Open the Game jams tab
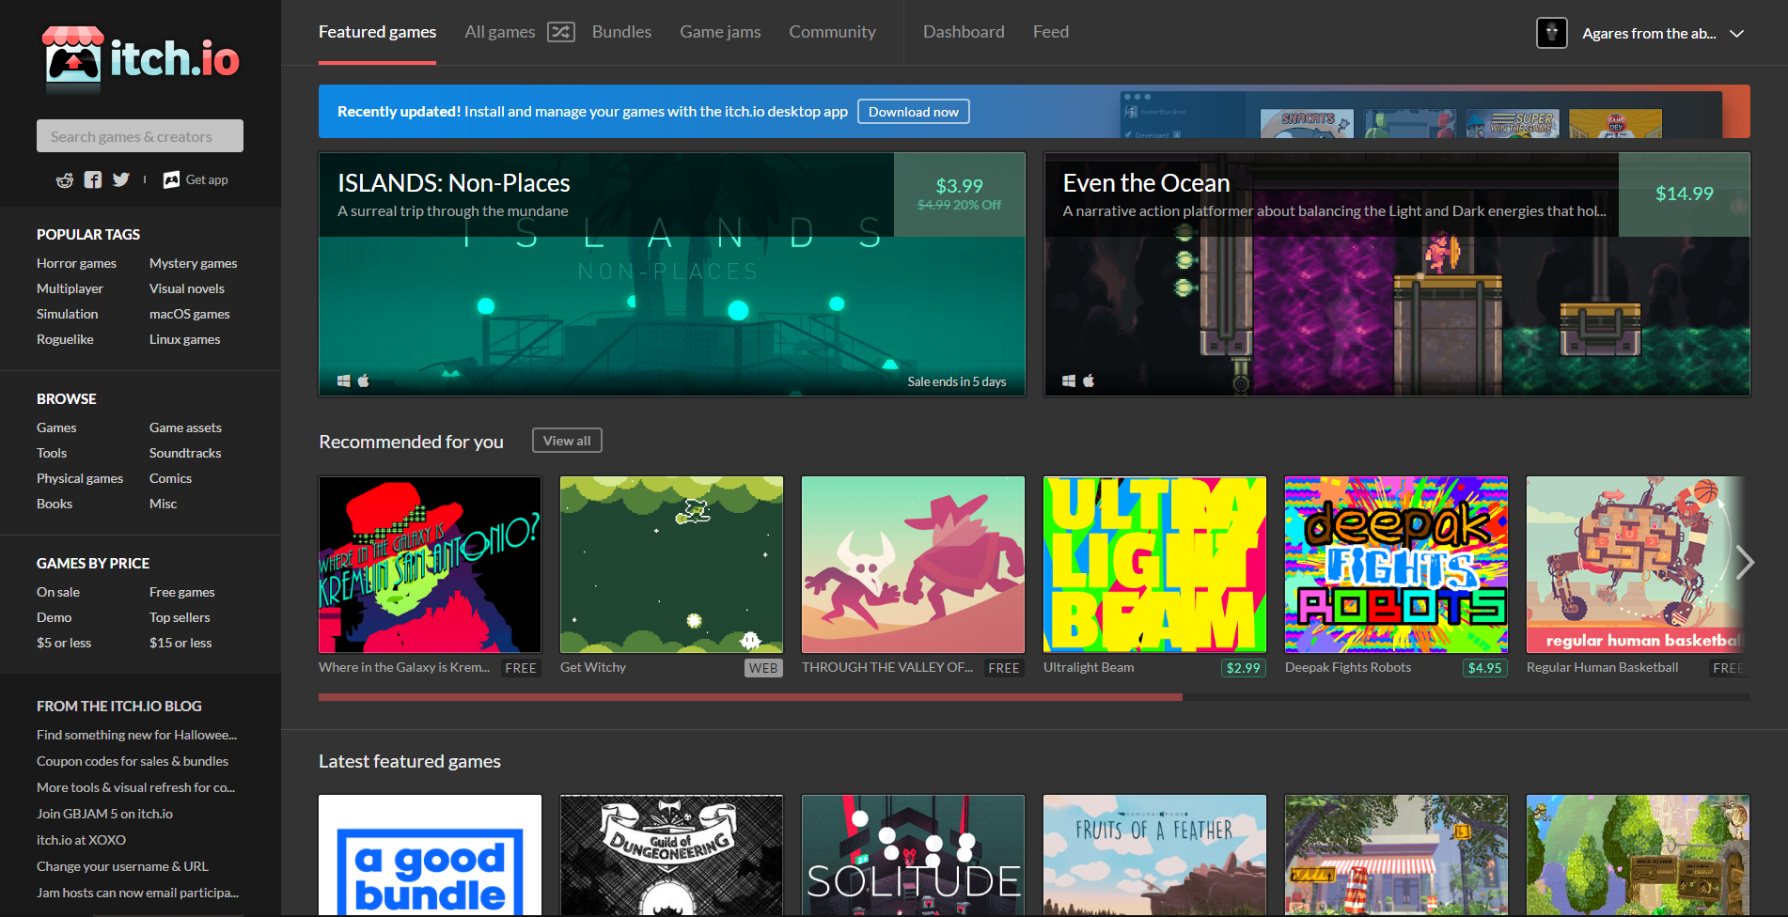Image resolution: width=1788 pixels, height=917 pixels. pos(720,32)
